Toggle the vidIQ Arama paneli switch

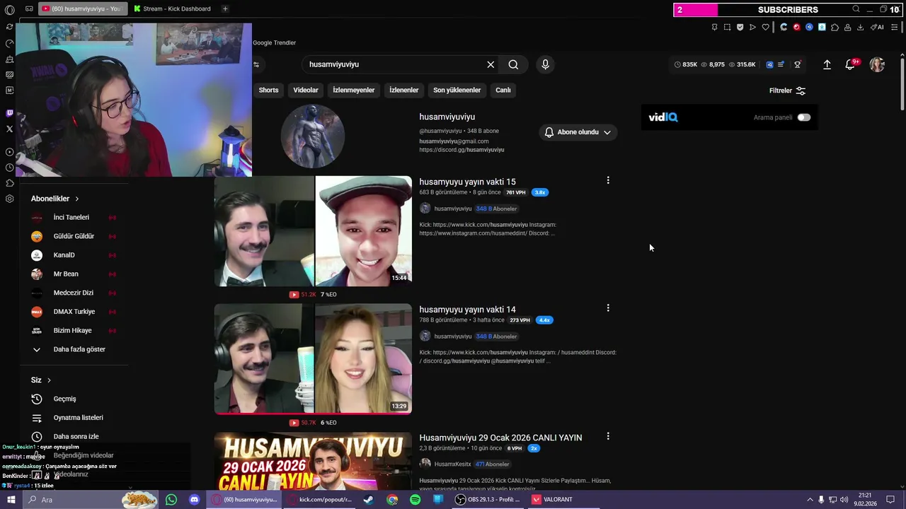point(803,117)
